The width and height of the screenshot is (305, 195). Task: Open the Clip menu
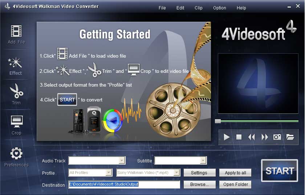(199, 8)
